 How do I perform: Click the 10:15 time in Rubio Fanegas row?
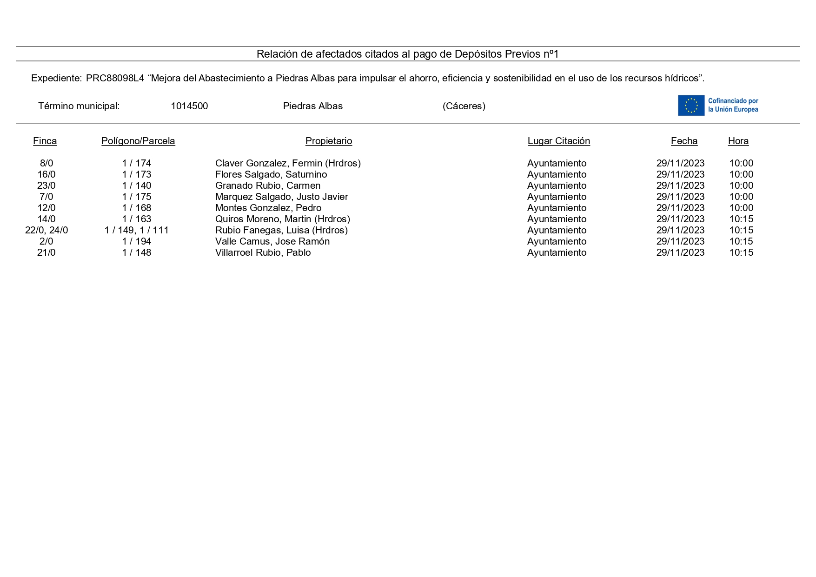[741, 230]
